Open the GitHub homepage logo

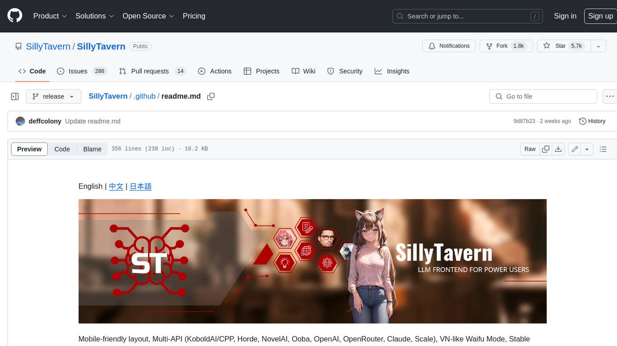pyautogui.click(x=15, y=16)
